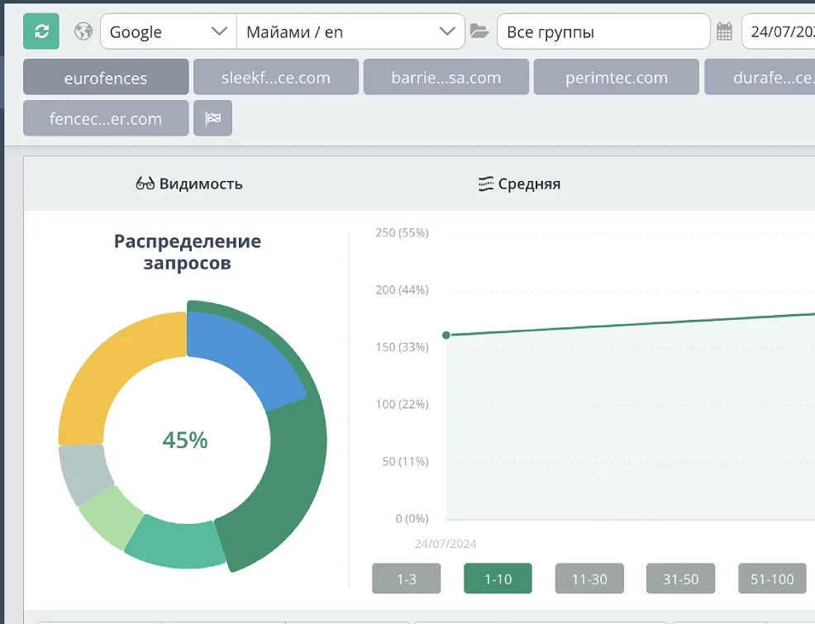Click the date field showing 24/07
Screen dimensions: 815x624
[779, 31]
